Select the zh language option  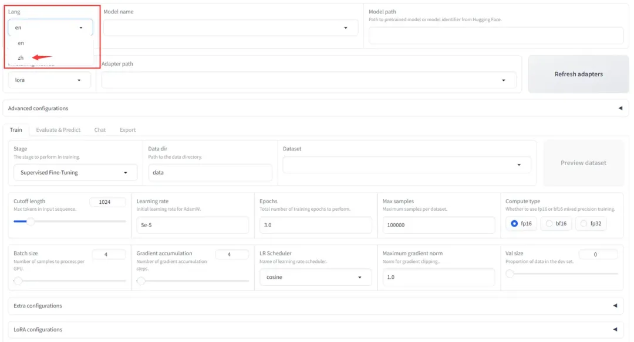[21, 57]
